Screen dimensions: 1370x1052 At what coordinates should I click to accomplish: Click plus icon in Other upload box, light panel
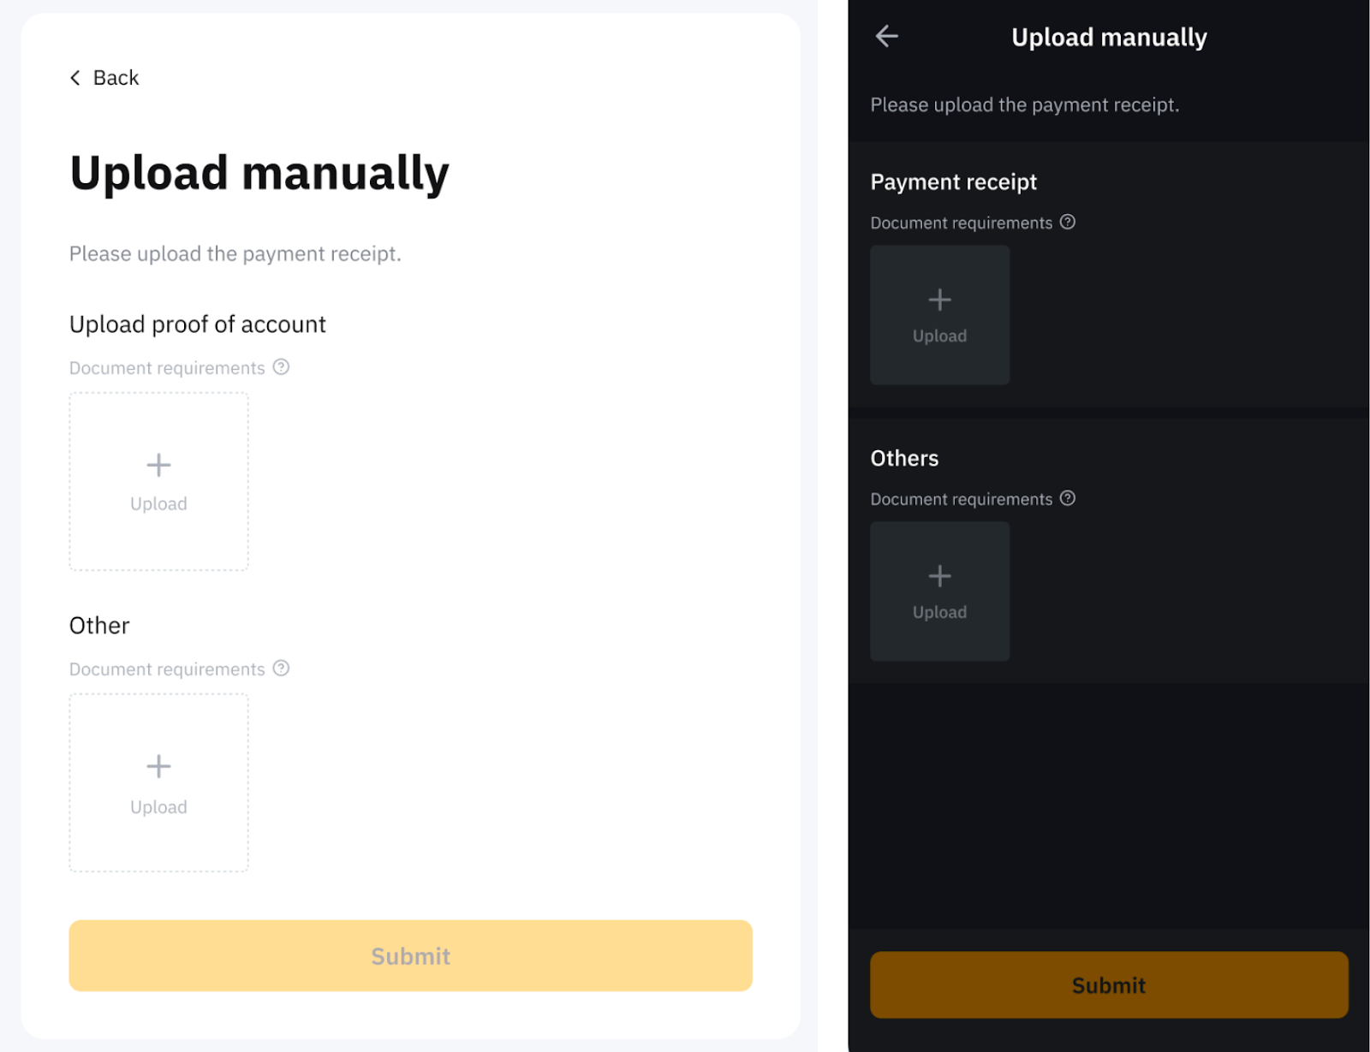(158, 766)
